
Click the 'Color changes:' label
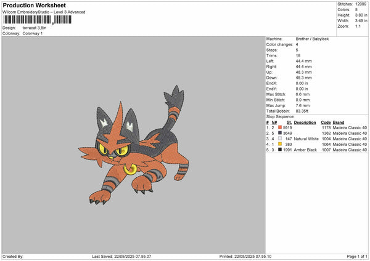pos(279,44)
